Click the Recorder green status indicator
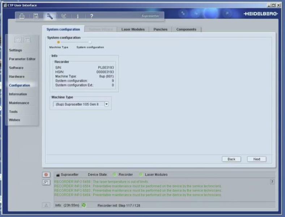 114,175
